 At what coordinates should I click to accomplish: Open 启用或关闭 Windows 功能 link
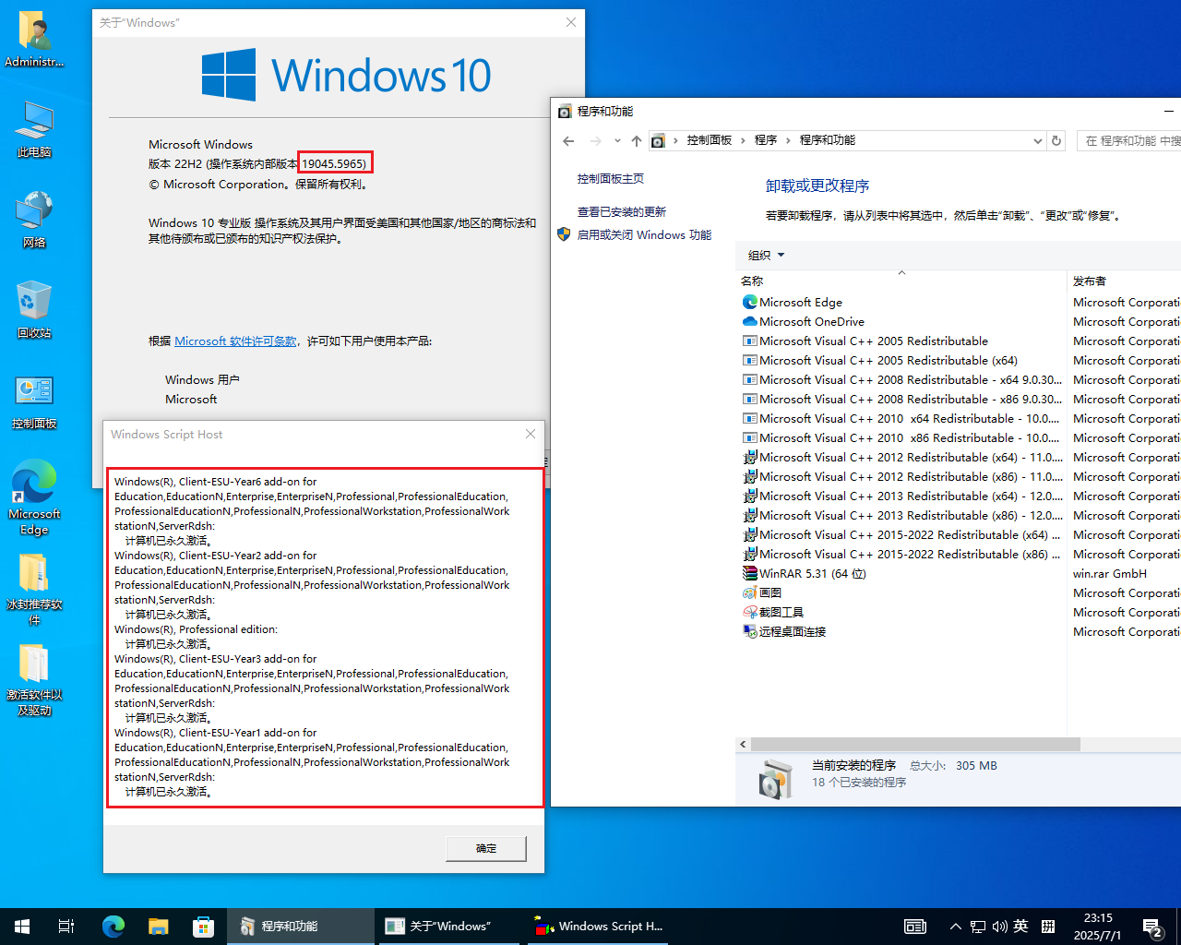click(644, 235)
